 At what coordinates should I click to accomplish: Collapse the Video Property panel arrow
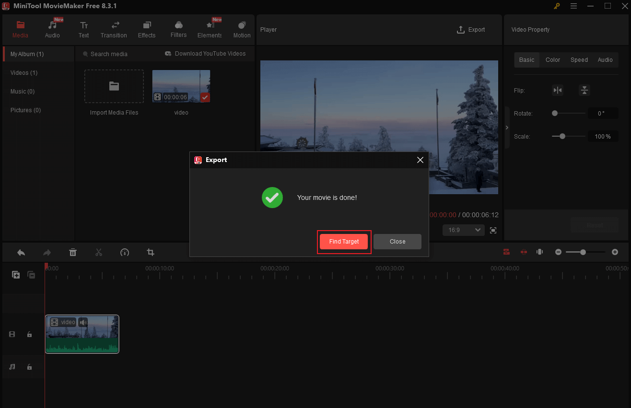[507, 128]
